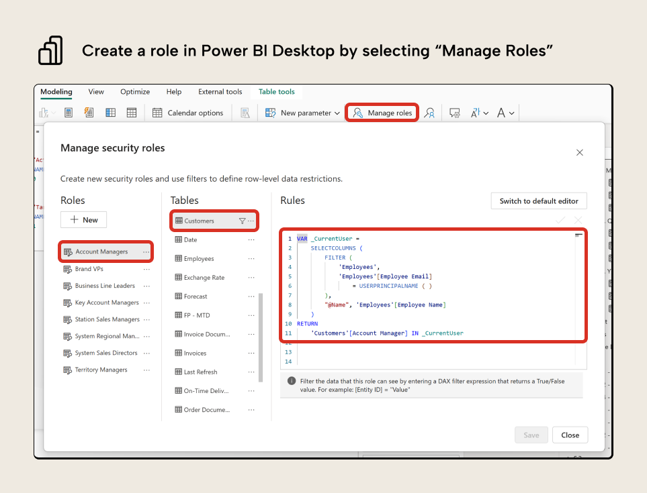
Task: Click the New button to add a role
Action: (83, 219)
